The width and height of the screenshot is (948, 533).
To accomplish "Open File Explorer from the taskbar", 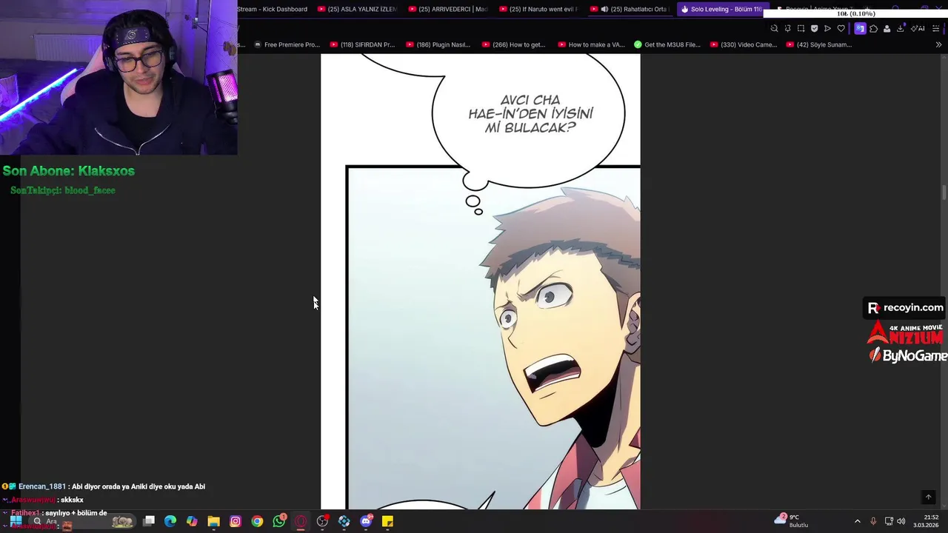I will (x=213, y=521).
